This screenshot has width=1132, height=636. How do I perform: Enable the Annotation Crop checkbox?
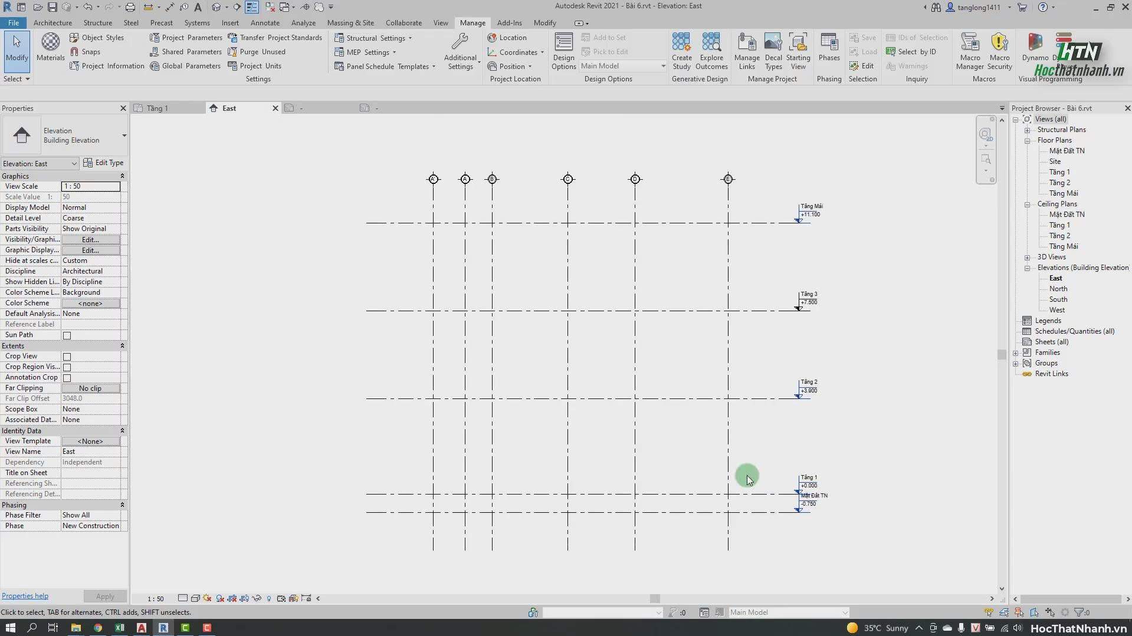pos(67,378)
